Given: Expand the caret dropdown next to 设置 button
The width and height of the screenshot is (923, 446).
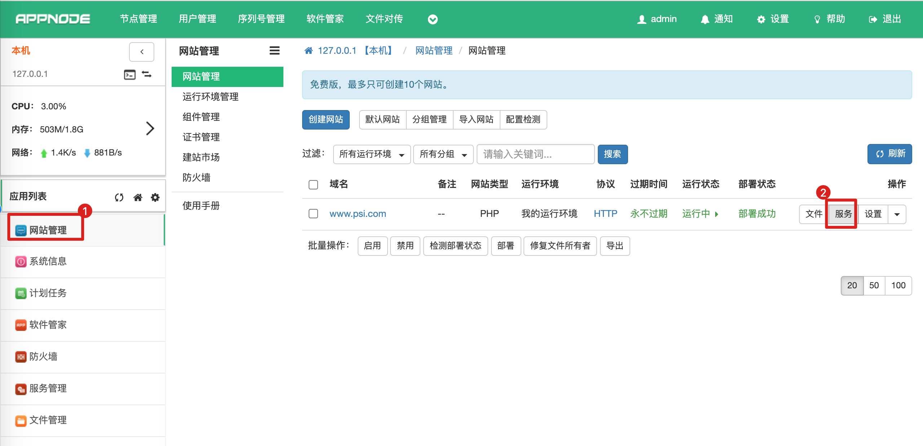Looking at the screenshot, I should tap(897, 214).
